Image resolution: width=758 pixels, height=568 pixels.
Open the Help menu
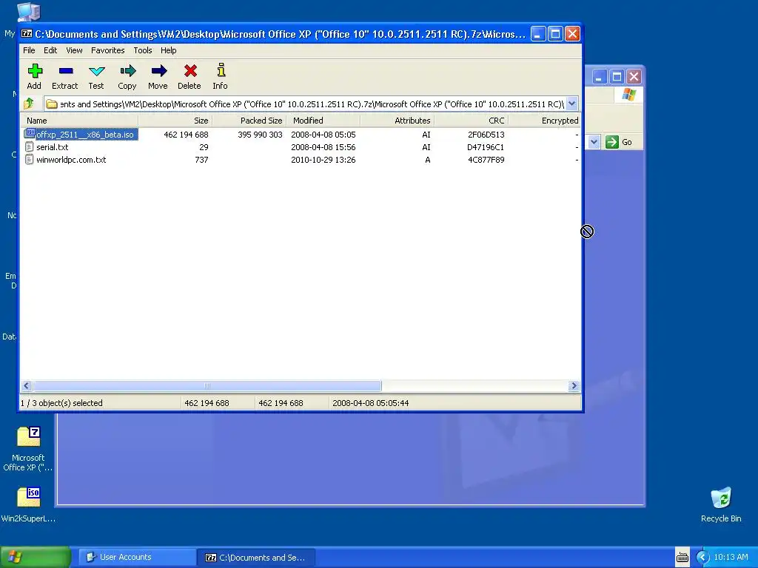pos(168,50)
